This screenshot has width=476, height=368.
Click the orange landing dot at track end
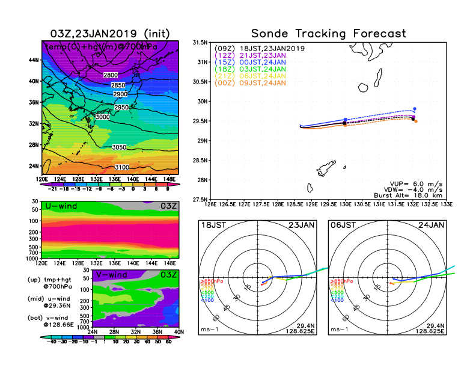coord(416,121)
